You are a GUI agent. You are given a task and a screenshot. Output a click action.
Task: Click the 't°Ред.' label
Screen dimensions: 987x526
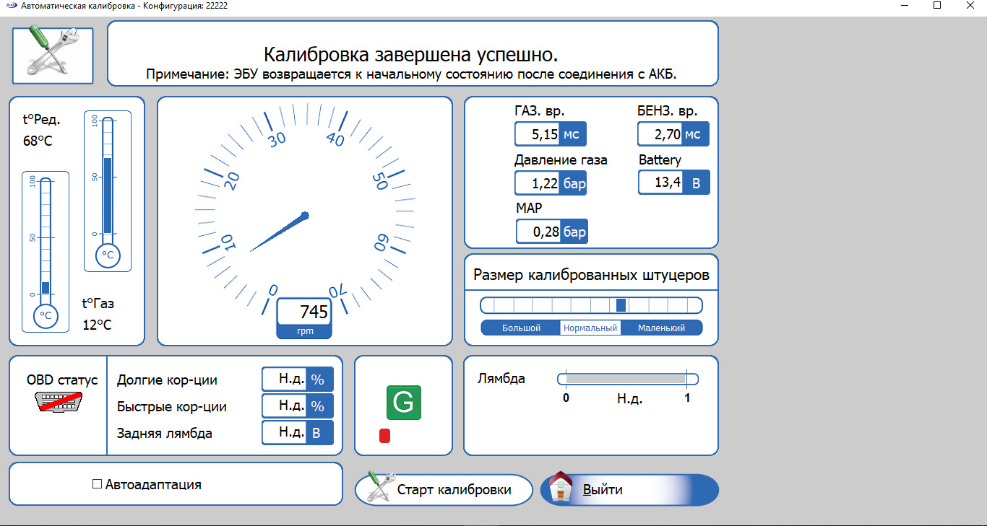tap(41, 119)
